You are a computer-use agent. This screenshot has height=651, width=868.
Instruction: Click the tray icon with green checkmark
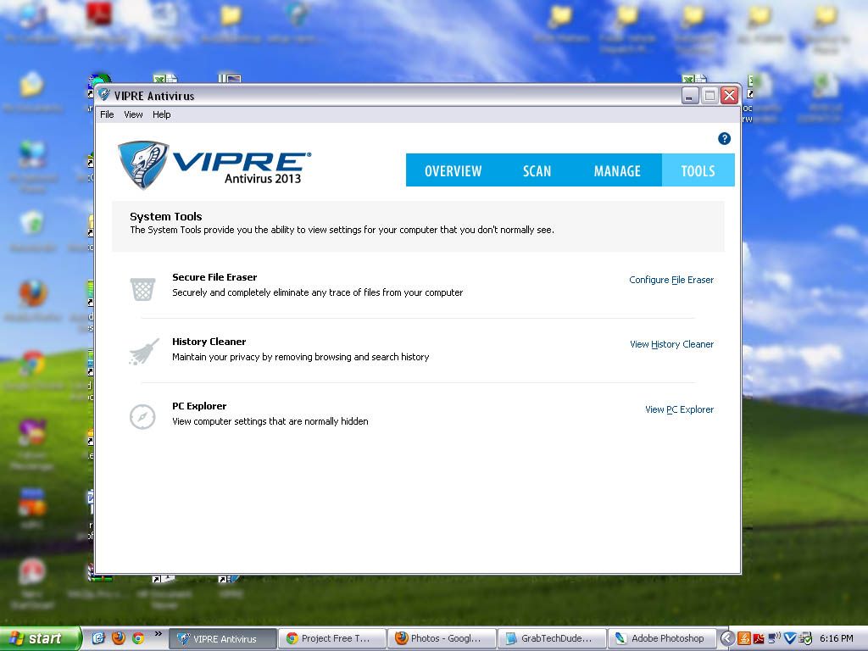805,638
